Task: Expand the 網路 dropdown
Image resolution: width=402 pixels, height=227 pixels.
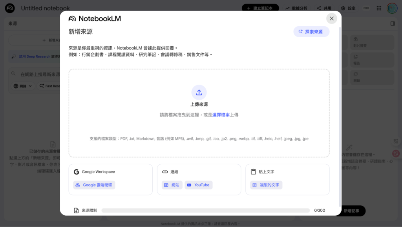Action: 23,86
